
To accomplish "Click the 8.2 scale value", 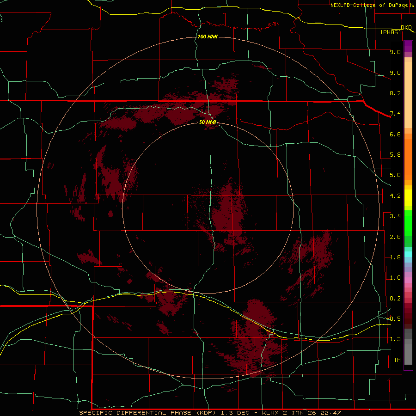I will [395, 93].
